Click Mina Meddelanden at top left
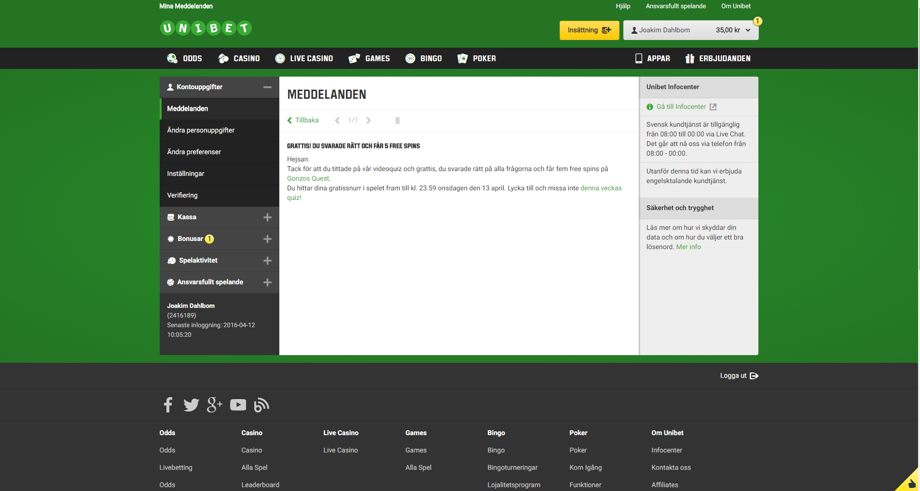Screen dimensions: 920x491 click(x=186, y=6)
